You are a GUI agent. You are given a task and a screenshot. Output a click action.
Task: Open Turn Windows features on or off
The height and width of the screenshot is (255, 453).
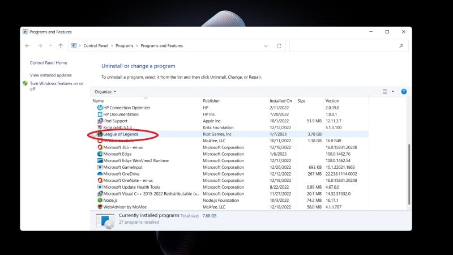coord(56,86)
